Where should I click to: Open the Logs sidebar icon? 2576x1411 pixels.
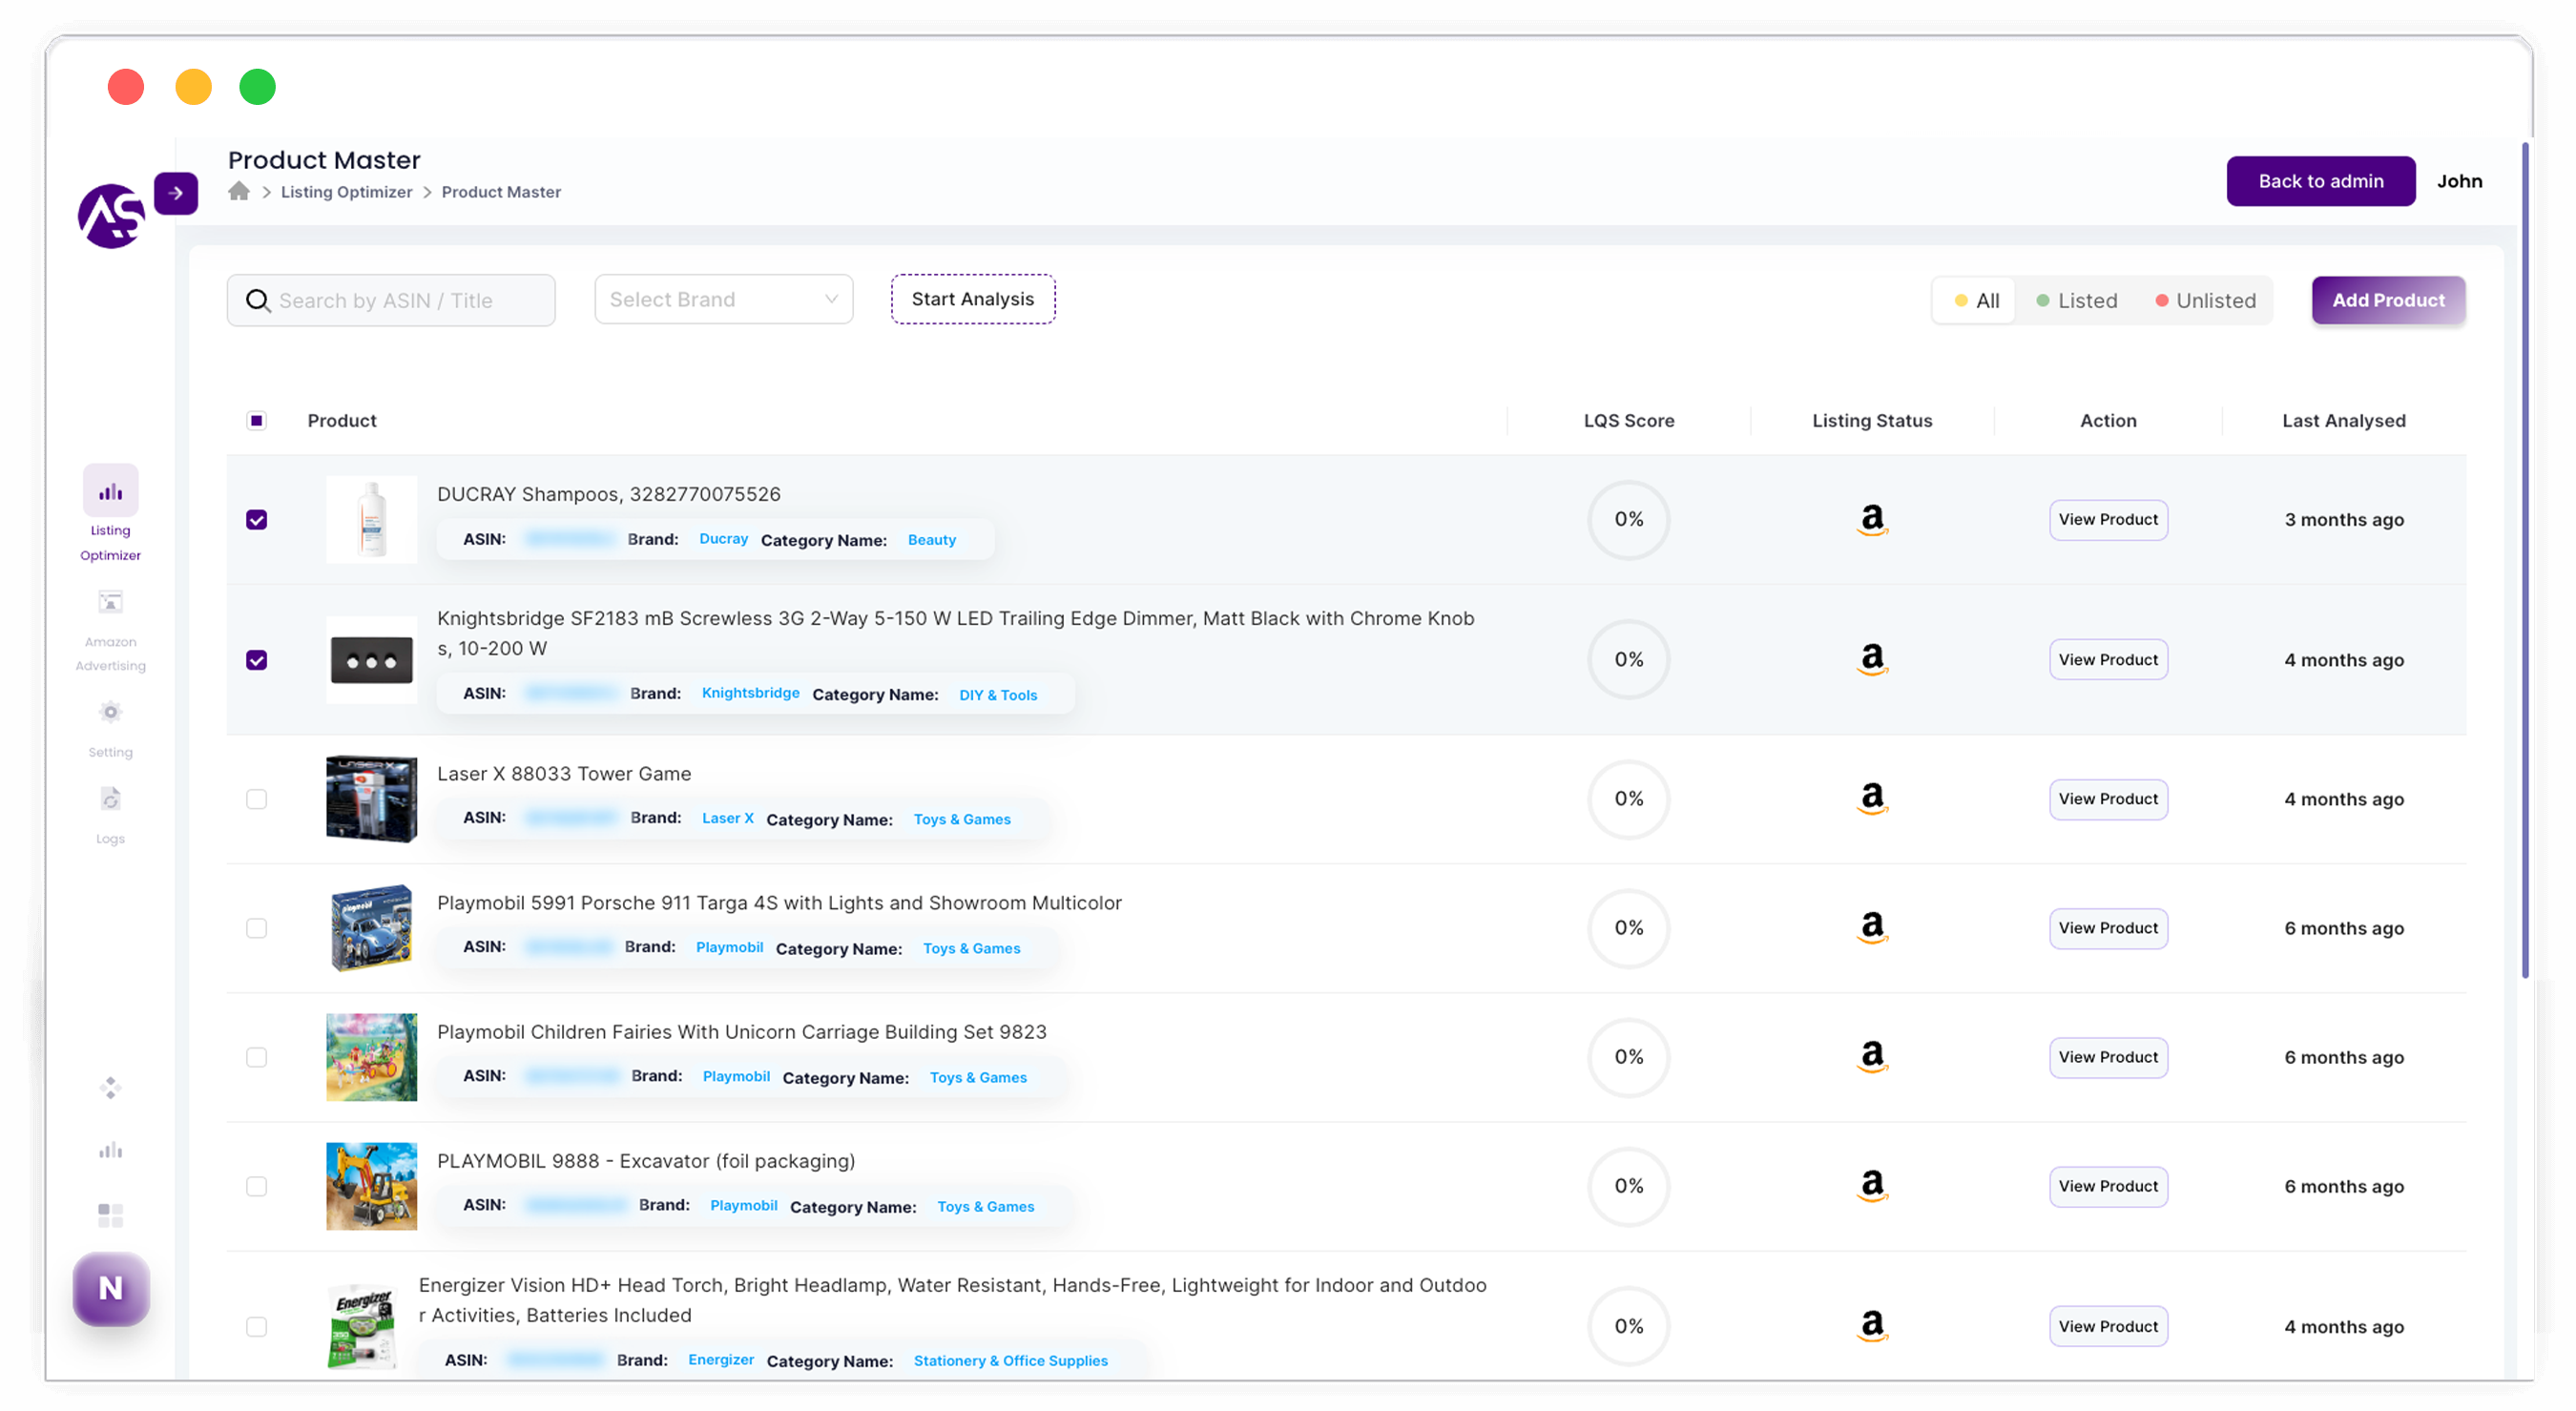click(110, 799)
